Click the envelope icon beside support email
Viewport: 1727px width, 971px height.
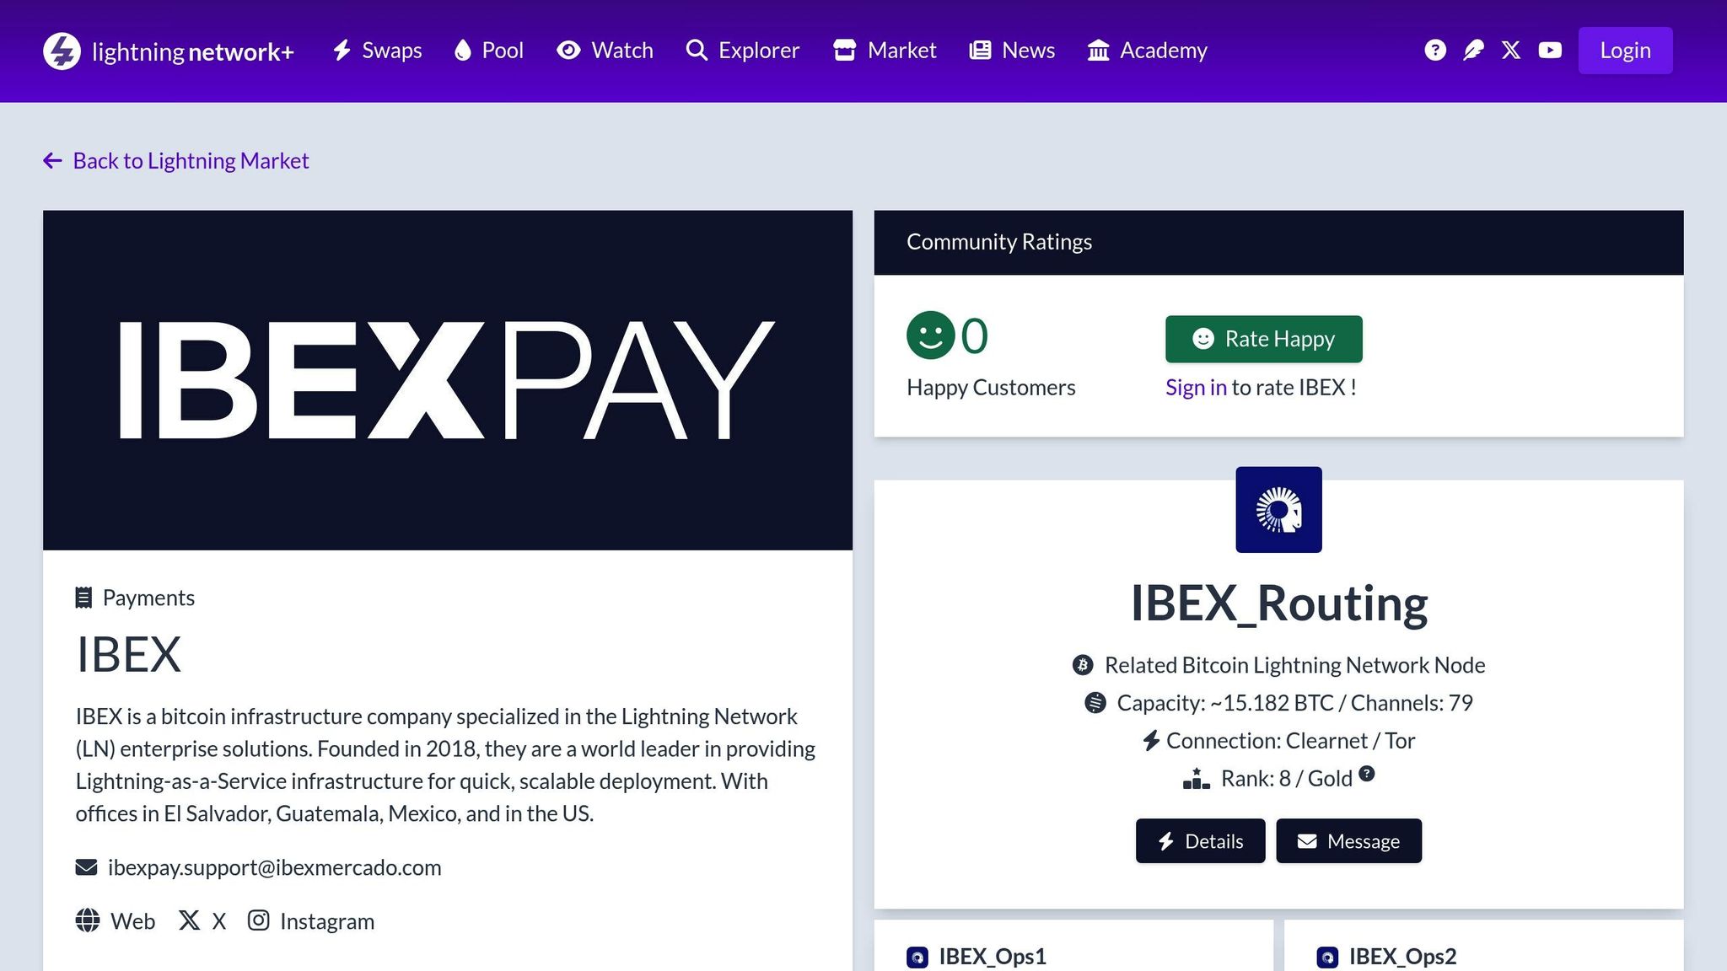click(x=86, y=867)
